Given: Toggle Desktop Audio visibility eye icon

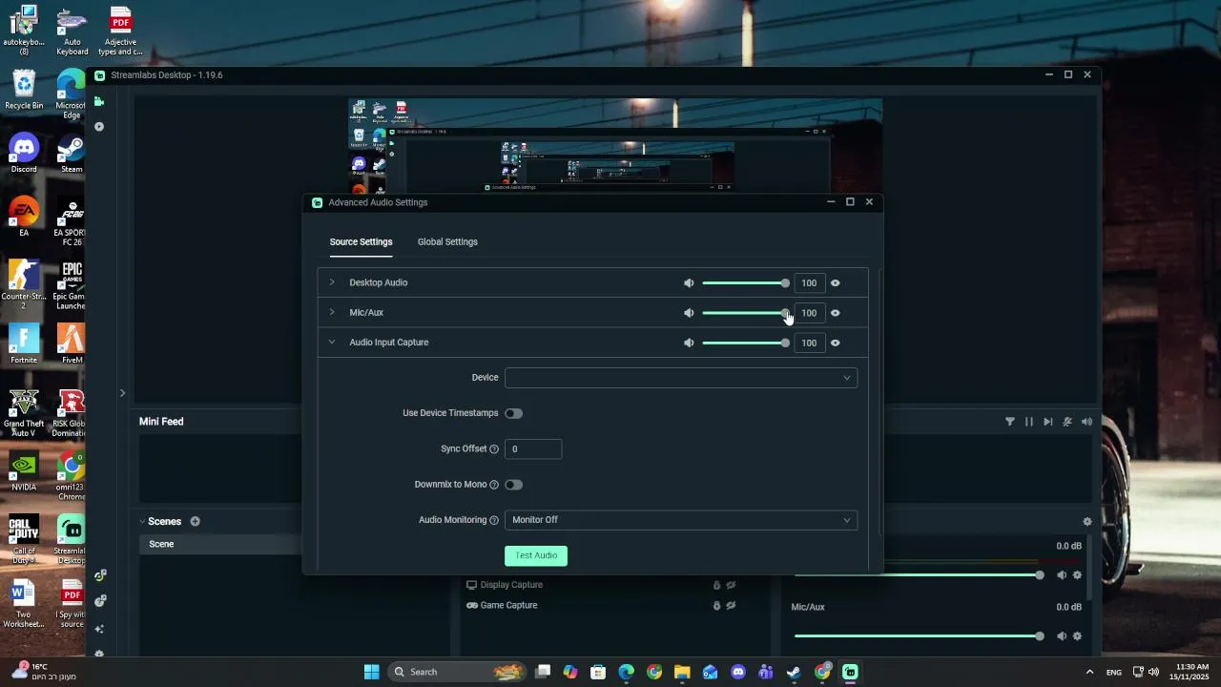Looking at the screenshot, I should 836,283.
